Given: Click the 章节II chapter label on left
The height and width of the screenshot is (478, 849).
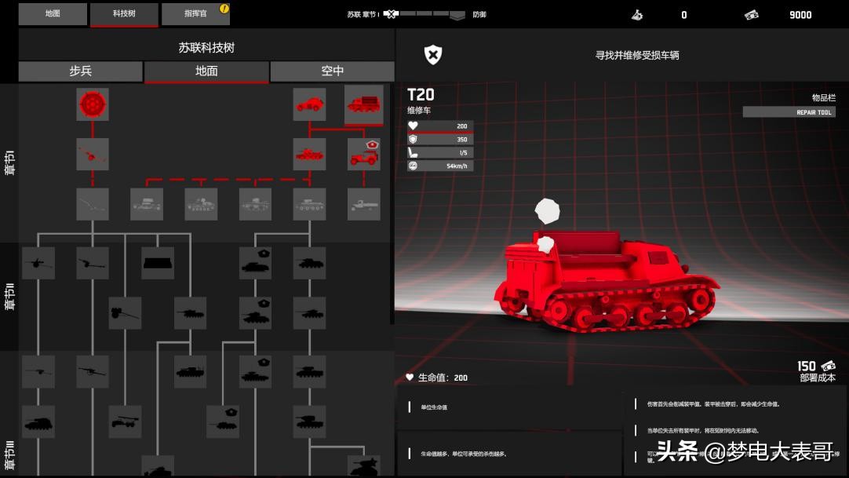Looking at the screenshot, I should tap(9, 296).
